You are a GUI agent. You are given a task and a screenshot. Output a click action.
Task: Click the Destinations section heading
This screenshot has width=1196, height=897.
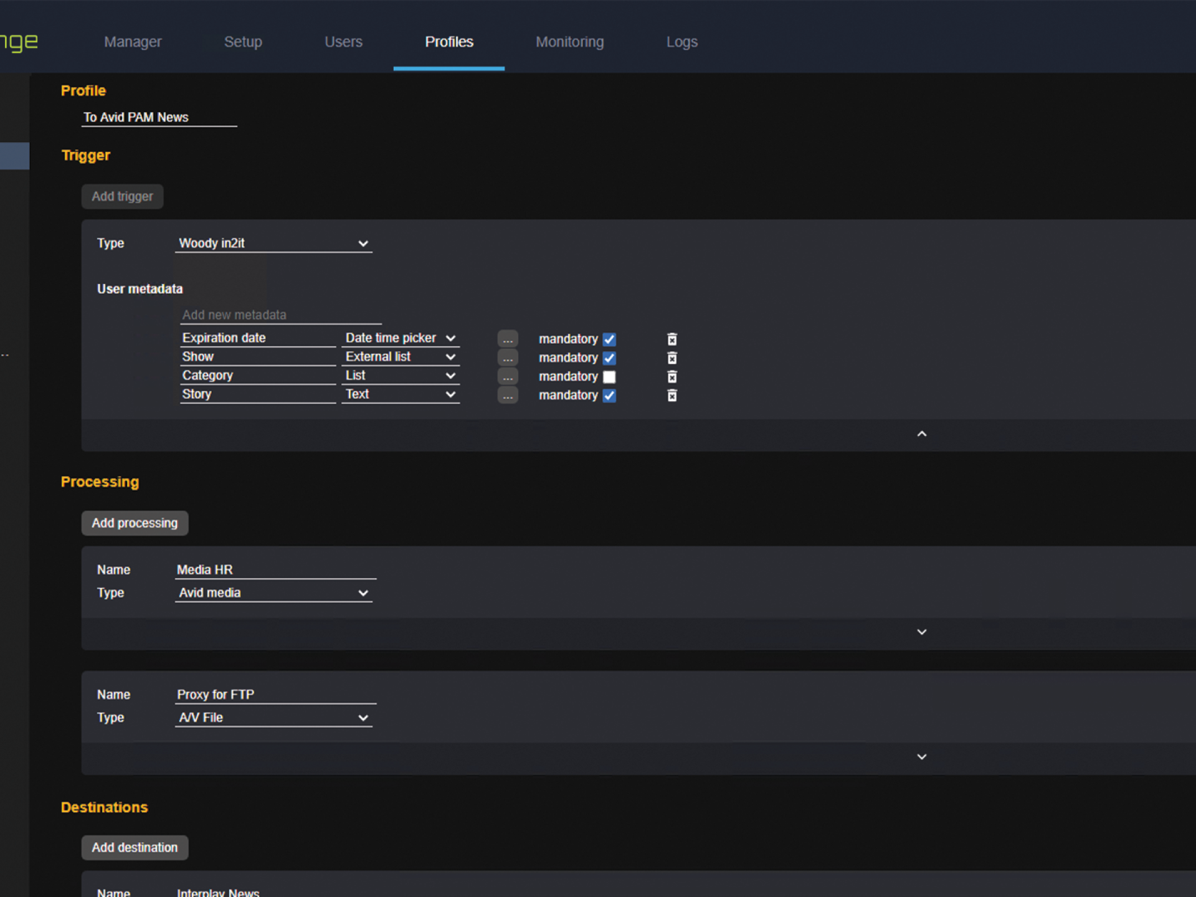coord(104,807)
